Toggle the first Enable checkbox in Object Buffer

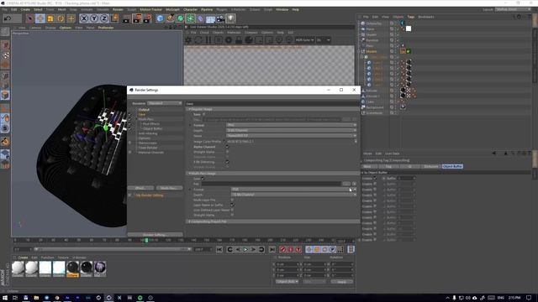click(375, 178)
